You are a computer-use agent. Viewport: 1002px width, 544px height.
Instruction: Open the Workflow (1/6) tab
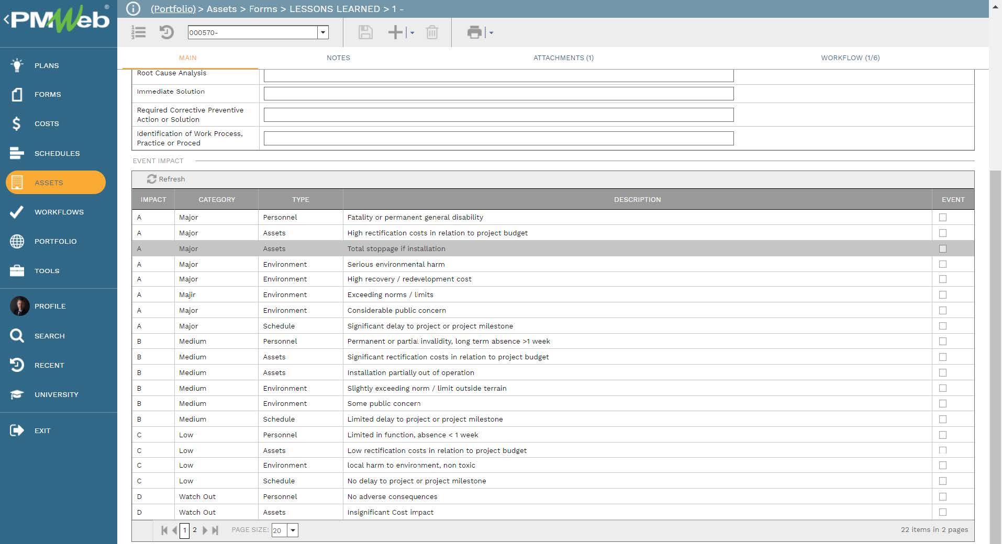850,58
